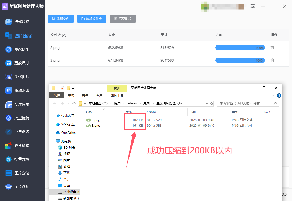
Task: Open the 文件 tab in Explorer
Action: [x=57, y=95]
